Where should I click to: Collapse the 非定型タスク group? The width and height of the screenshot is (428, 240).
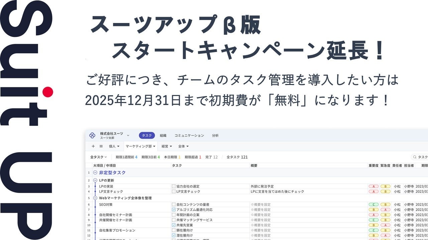click(95, 173)
